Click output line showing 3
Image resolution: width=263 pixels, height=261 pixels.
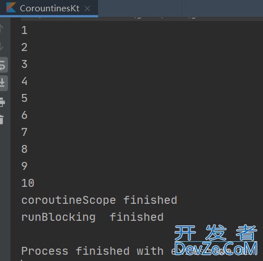[24, 65]
